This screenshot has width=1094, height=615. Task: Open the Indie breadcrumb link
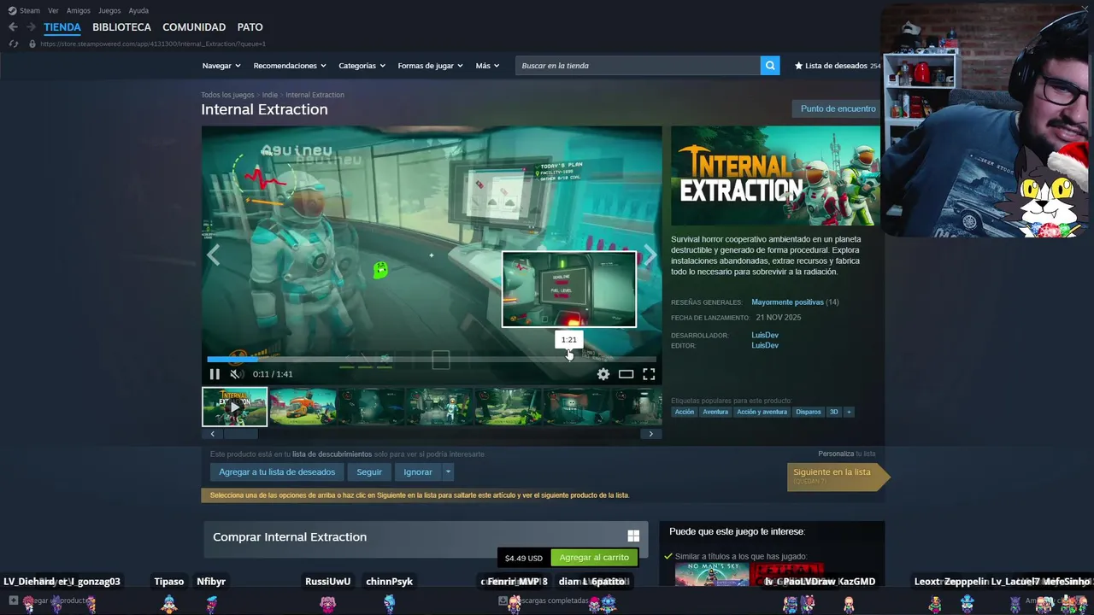pos(270,95)
